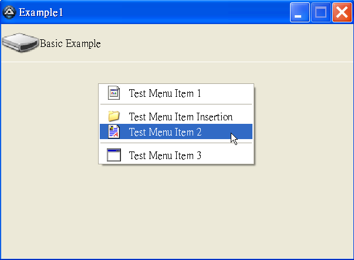Image resolution: width=354 pixels, height=260 pixels.
Task: Minimize the Example1 window
Action: [x=299, y=12]
